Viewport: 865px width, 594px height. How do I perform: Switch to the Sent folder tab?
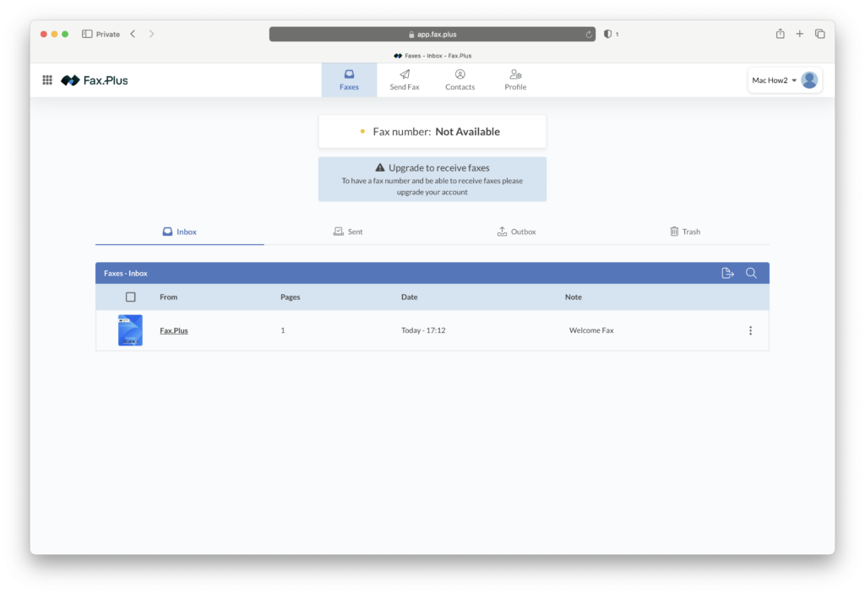(x=348, y=232)
